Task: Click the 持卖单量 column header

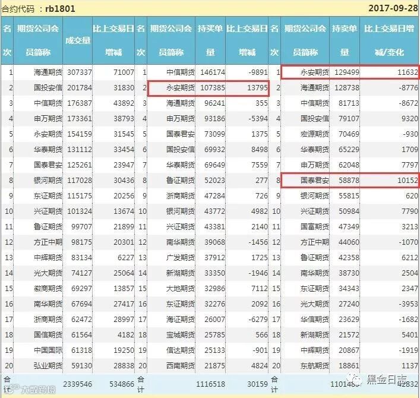Action: 345,40
